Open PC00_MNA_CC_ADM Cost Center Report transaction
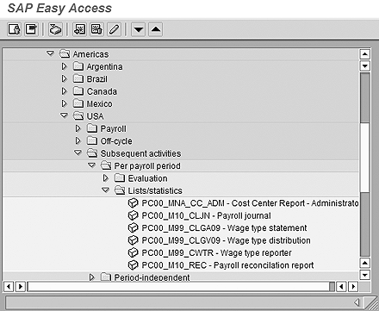This screenshot has height=311, width=379. click(x=250, y=203)
